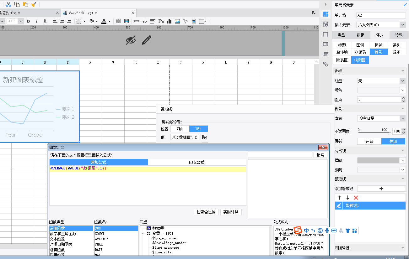Click the Copy icon in top toolbar
Image resolution: width=409 pixels, height=259 pixels.
17,4
